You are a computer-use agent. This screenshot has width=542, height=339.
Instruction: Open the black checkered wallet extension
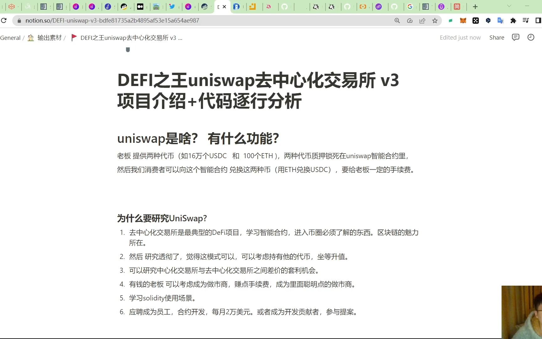pyautogui.click(x=476, y=20)
